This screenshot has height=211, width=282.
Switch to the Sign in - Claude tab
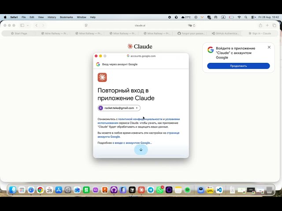click(x=260, y=33)
